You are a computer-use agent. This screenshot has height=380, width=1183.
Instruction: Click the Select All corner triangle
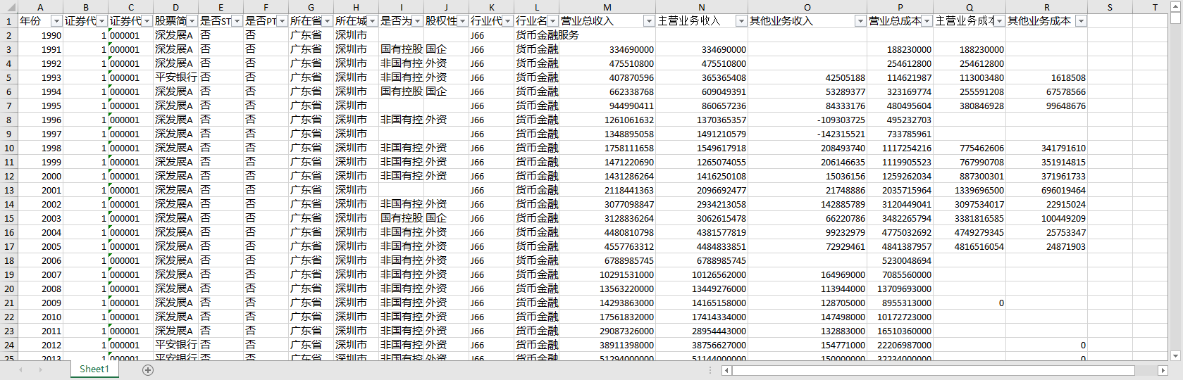tap(8, 7)
